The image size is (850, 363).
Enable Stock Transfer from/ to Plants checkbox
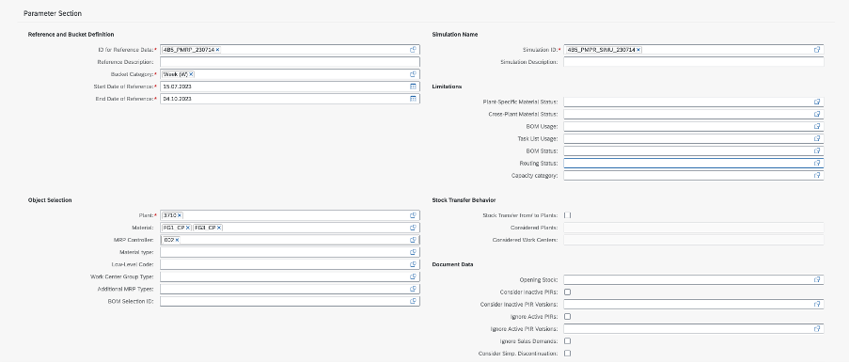click(x=568, y=215)
